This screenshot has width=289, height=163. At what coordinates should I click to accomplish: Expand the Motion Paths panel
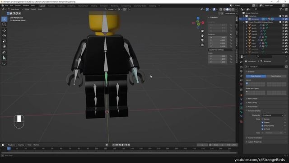coord(252,107)
